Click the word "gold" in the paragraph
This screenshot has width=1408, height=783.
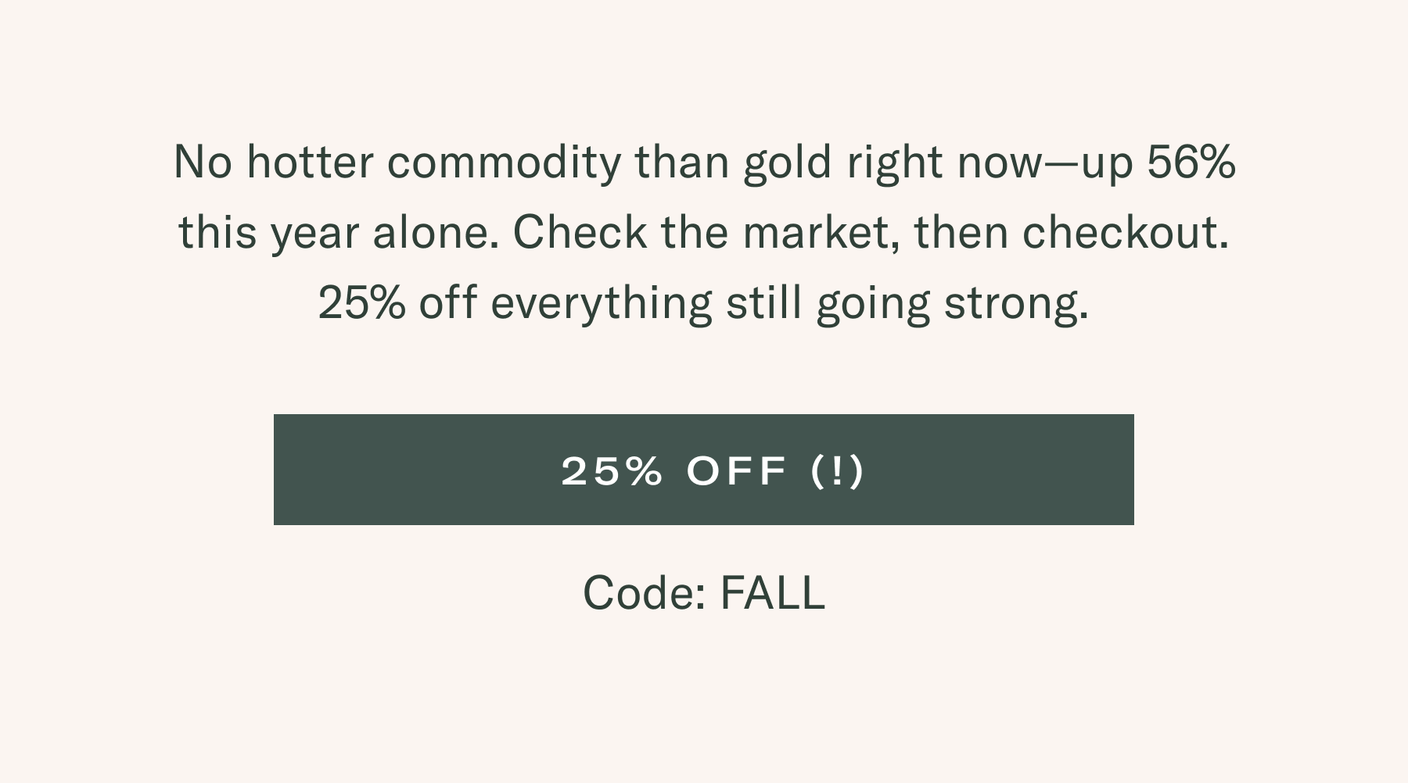click(787, 163)
